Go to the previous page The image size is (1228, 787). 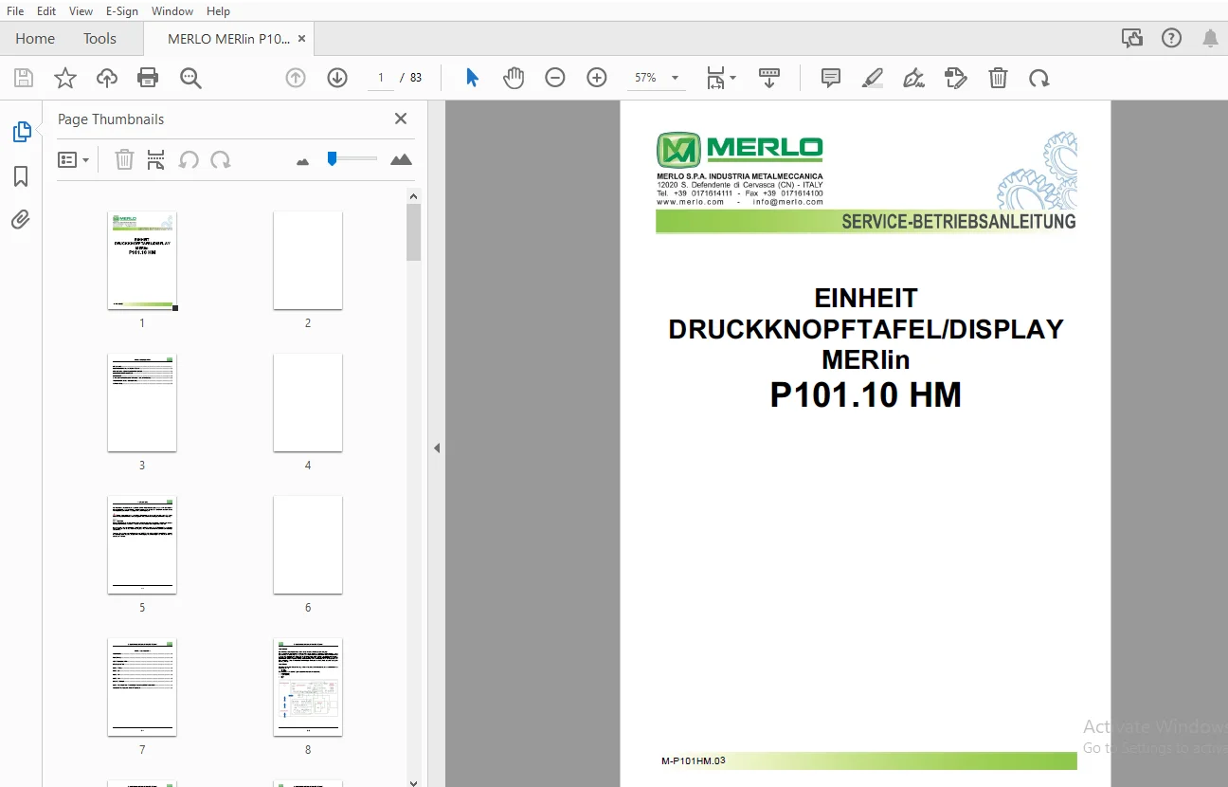(x=296, y=78)
